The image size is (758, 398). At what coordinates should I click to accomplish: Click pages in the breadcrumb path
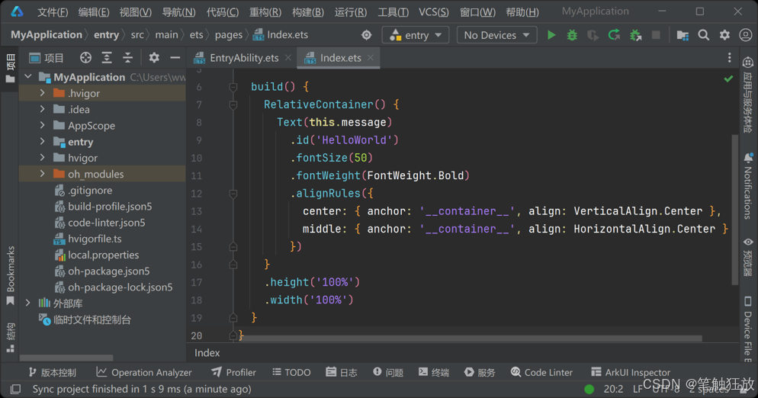(229, 35)
